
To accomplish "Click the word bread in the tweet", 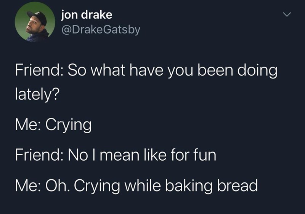I will tap(238, 185).
